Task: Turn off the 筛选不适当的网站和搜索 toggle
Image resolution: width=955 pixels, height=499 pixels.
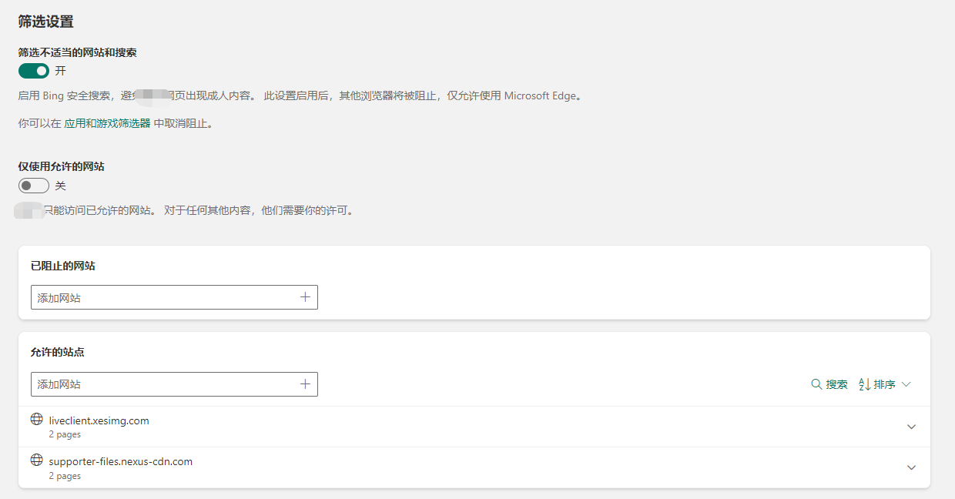Action: [34, 71]
